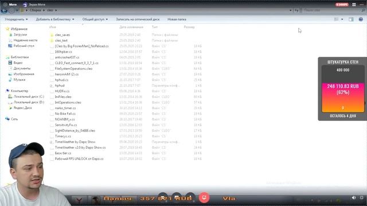The image size is (367, 206).
Task: Click the grid layout icon in top bar
Action: click(x=354, y=5)
